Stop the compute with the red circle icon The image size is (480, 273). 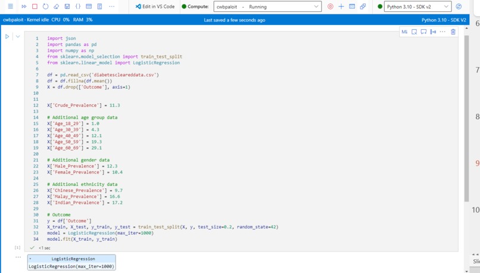point(331,7)
